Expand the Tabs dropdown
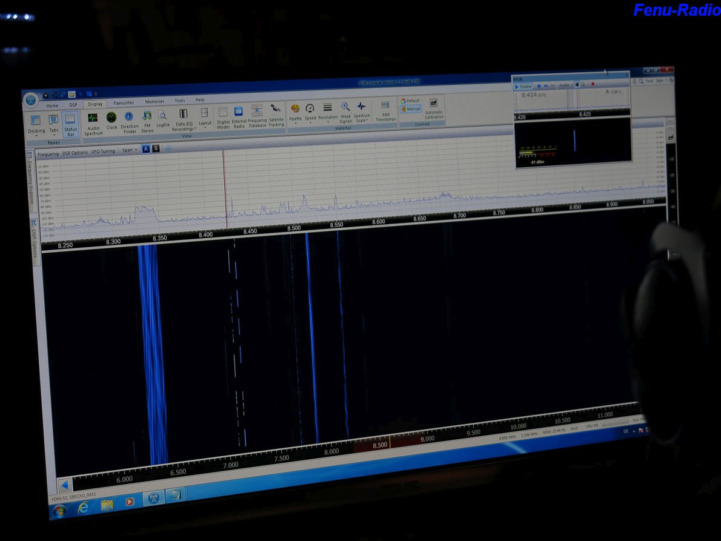Viewport: 721px width, 541px height. [x=54, y=125]
